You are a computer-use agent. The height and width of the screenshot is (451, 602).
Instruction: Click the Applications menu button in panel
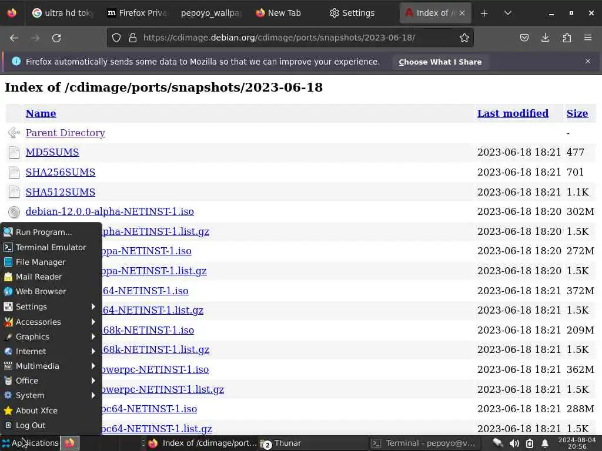point(30,443)
